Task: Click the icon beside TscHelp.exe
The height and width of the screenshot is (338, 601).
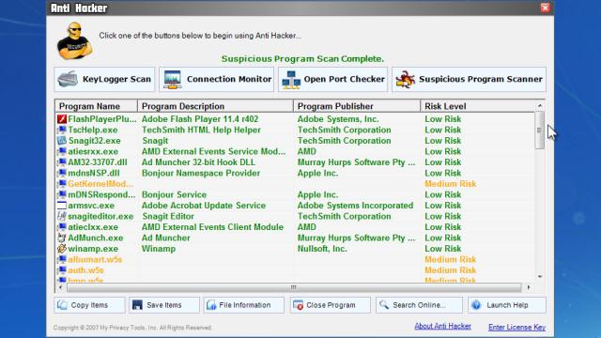Action: 62,130
